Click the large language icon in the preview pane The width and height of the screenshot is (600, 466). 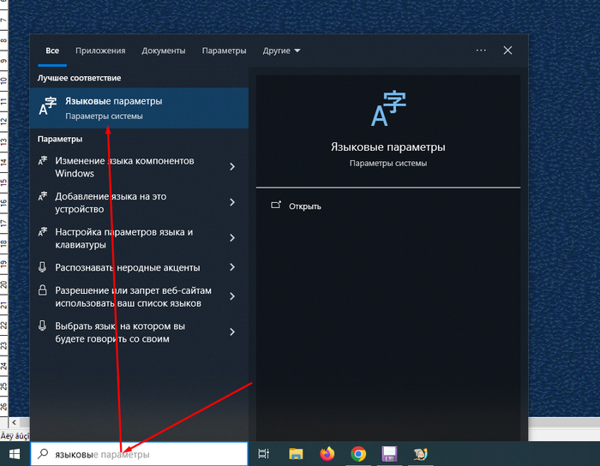click(388, 109)
